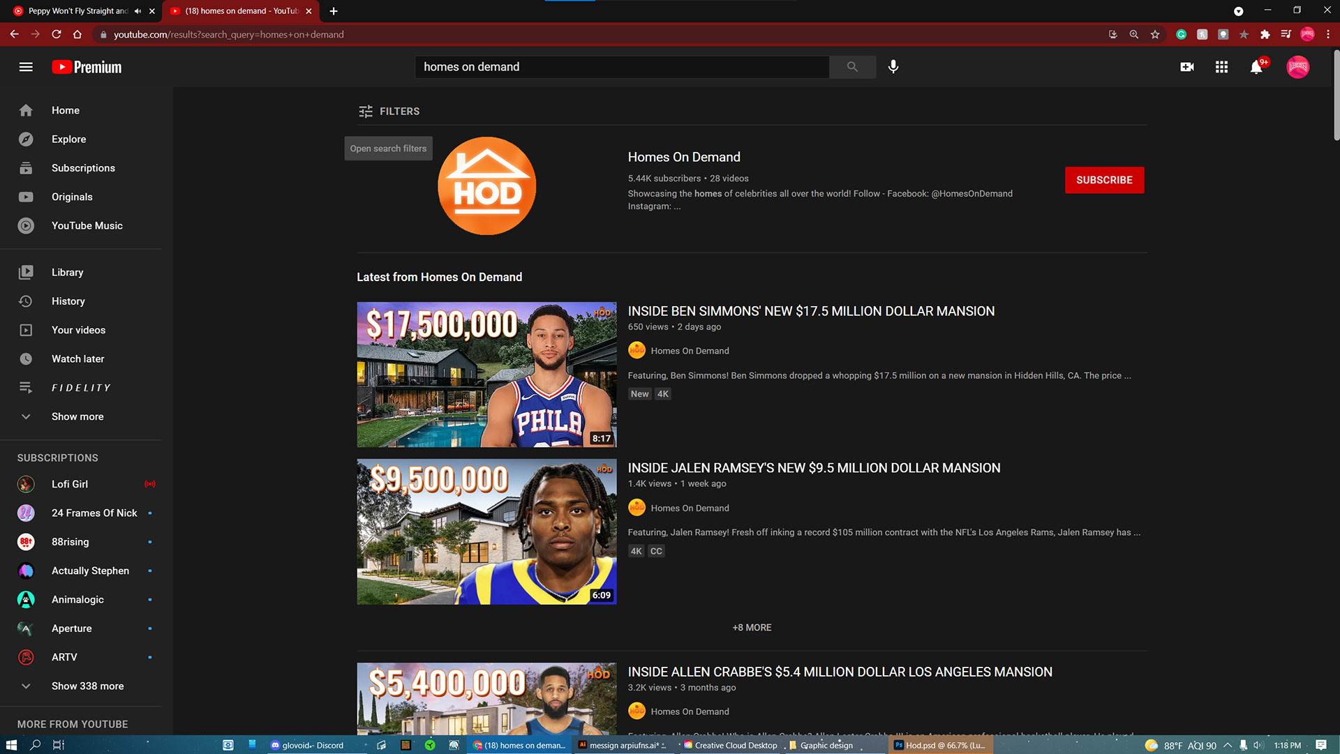Image resolution: width=1340 pixels, height=754 pixels.
Task: Go to Explore in the sidebar
Action: [68, 140]
